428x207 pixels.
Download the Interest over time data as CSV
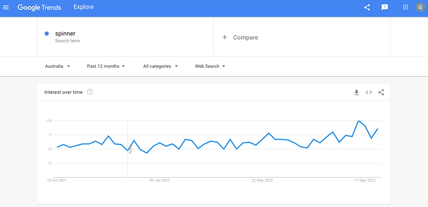(357, 92)
